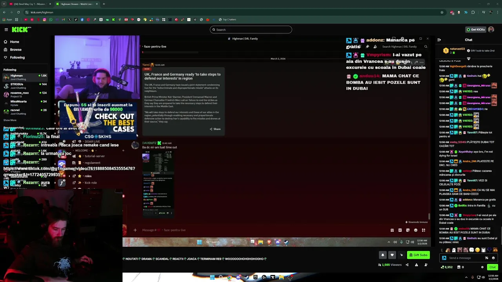Open chat identity badge icon in message box
502x282 pixels.
[444, 258]
